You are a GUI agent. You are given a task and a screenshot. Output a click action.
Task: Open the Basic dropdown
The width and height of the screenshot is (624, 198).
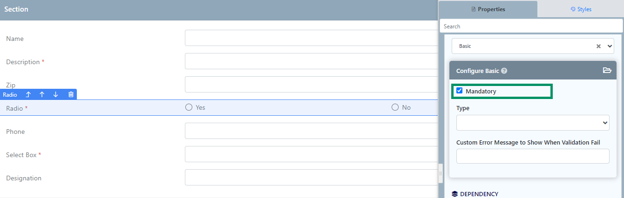533,46
